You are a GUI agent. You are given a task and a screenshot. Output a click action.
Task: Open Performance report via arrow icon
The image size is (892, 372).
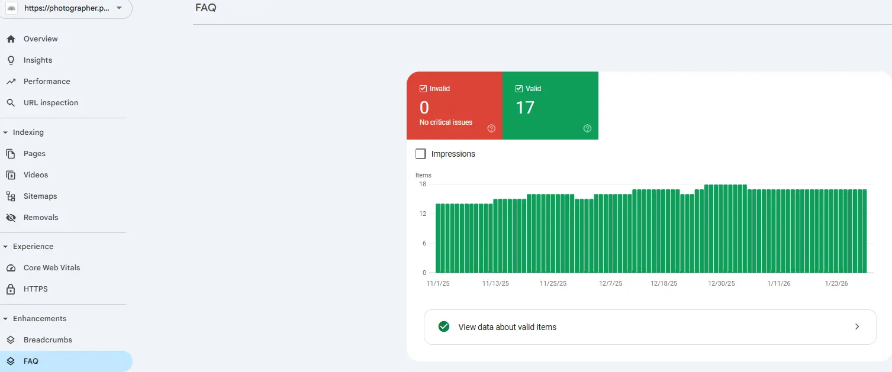point(12,81)
